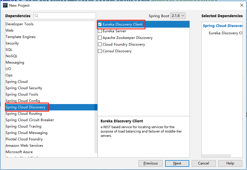Focus the Dependencies search field

pyautogui.click(x=65, y=16)
